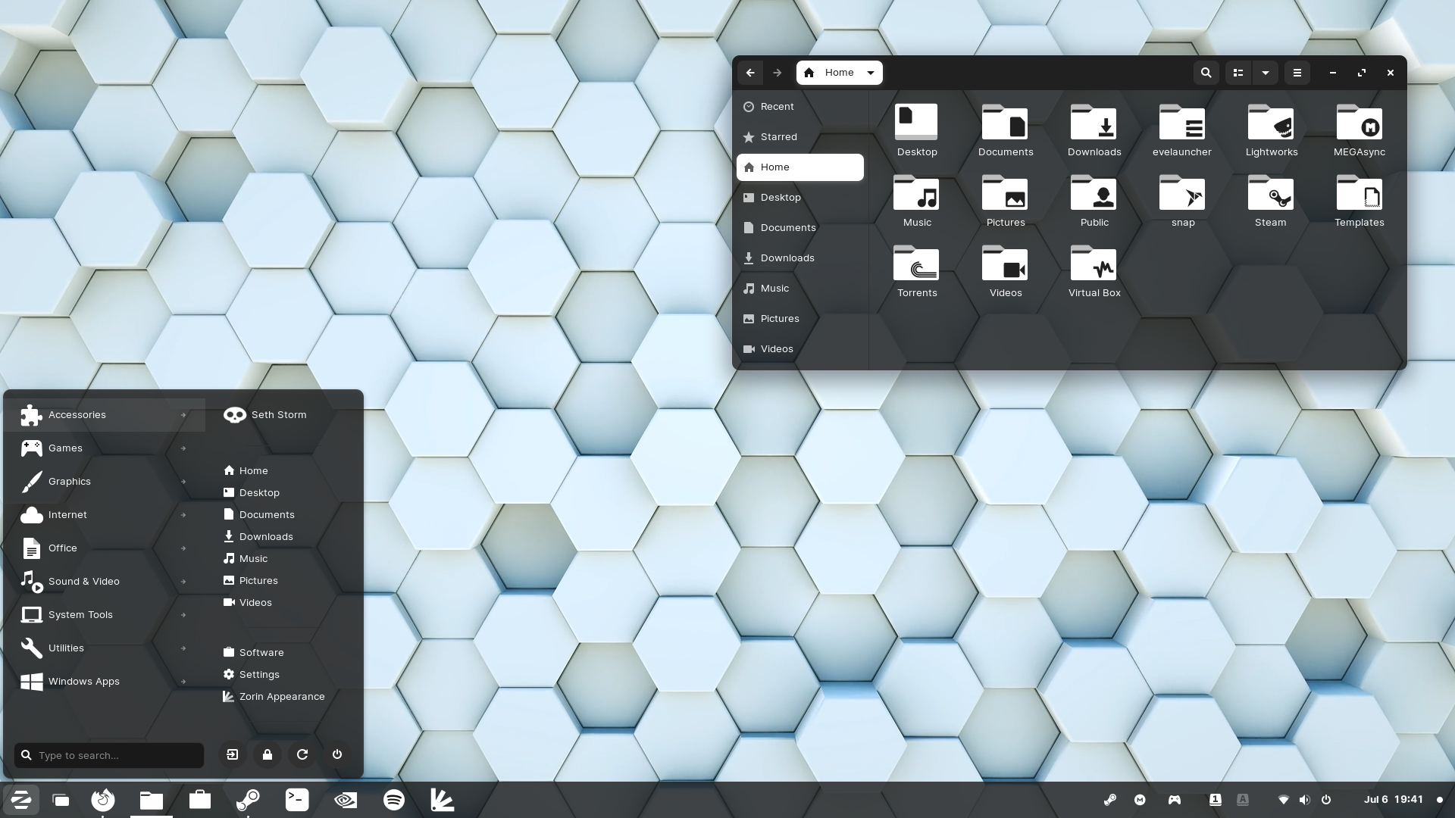
Task: Select Downloads in the Files sidebar
Action: pyautogui.click(x=800, y=258)
